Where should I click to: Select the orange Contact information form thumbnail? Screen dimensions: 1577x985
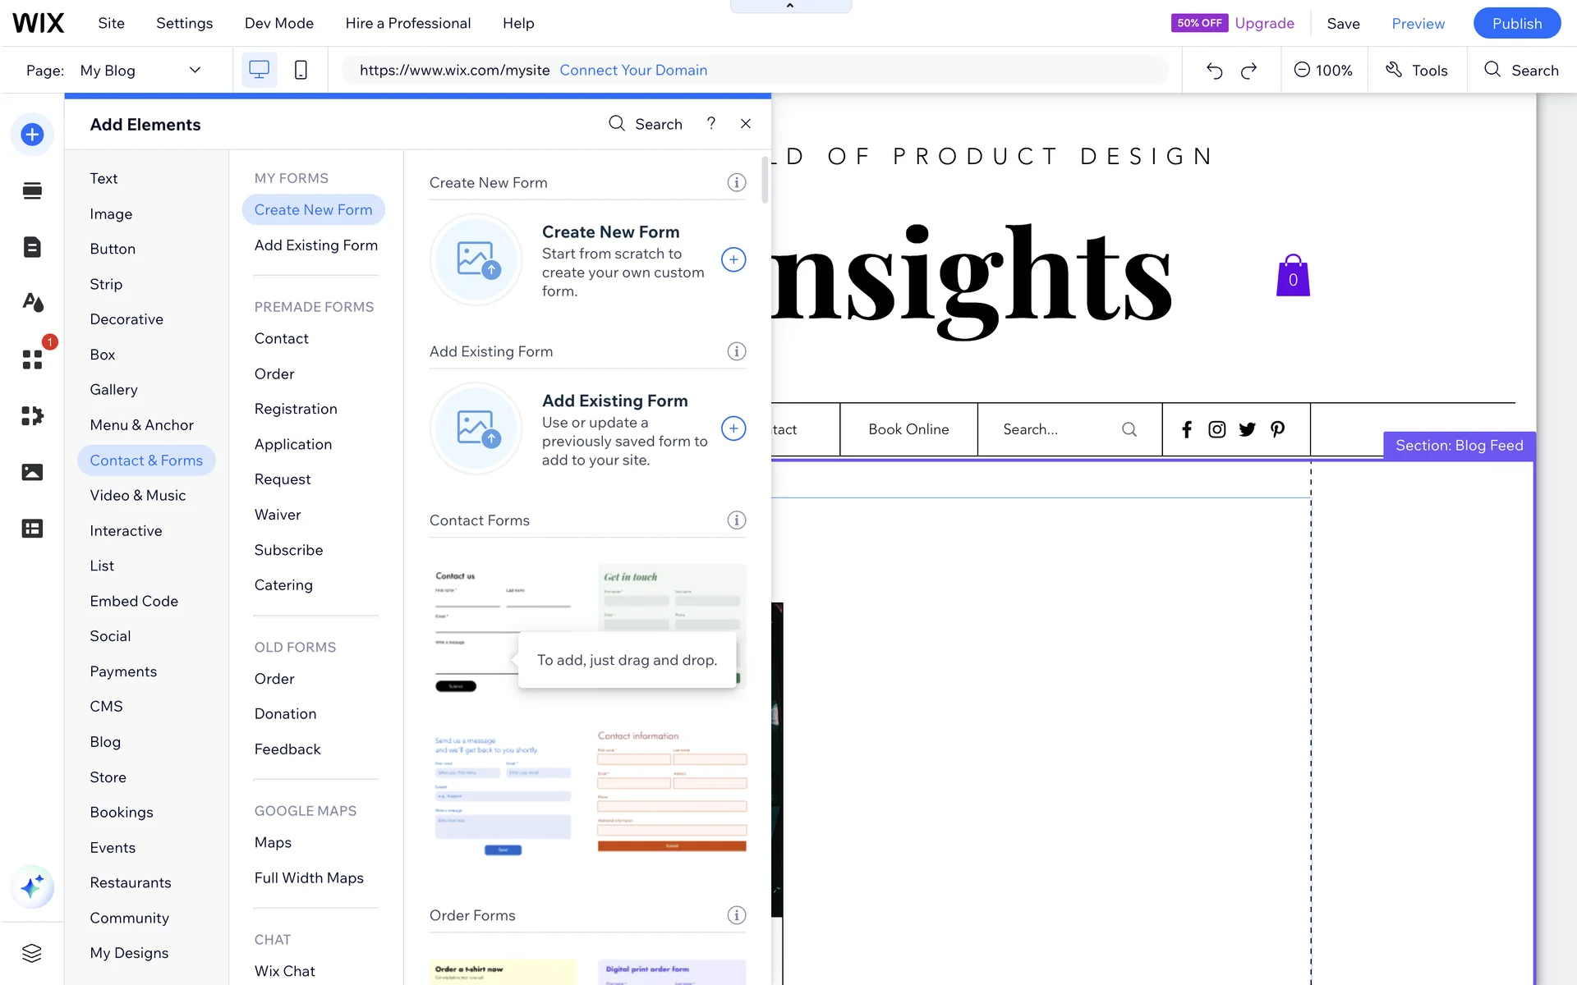pyautogui.click(x=671, y=791)
